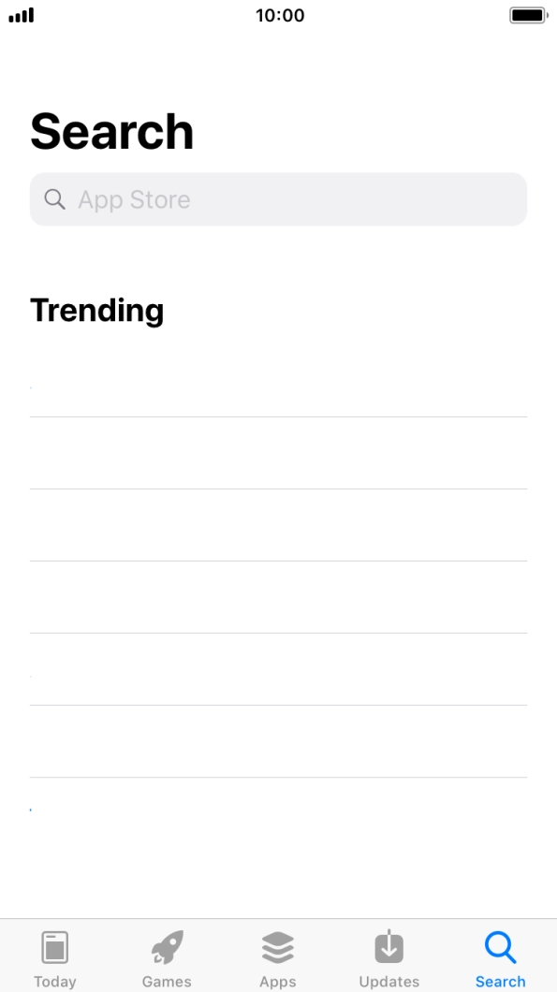The width and height of the screenshot is (557, 992).
Task: Switch to the Games tab
Action: tap(167, 956)
